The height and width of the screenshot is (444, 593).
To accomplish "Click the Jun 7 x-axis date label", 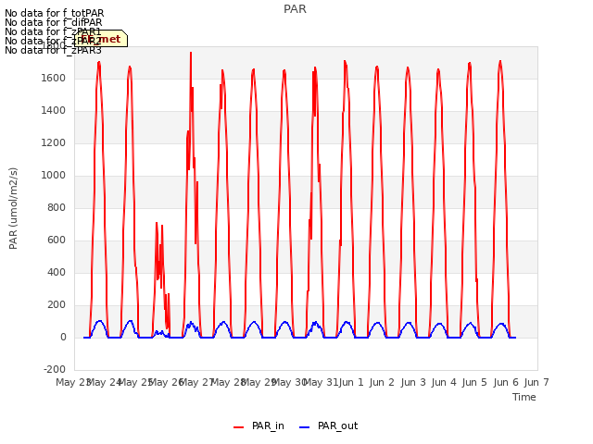I will (x=536, y=382).
